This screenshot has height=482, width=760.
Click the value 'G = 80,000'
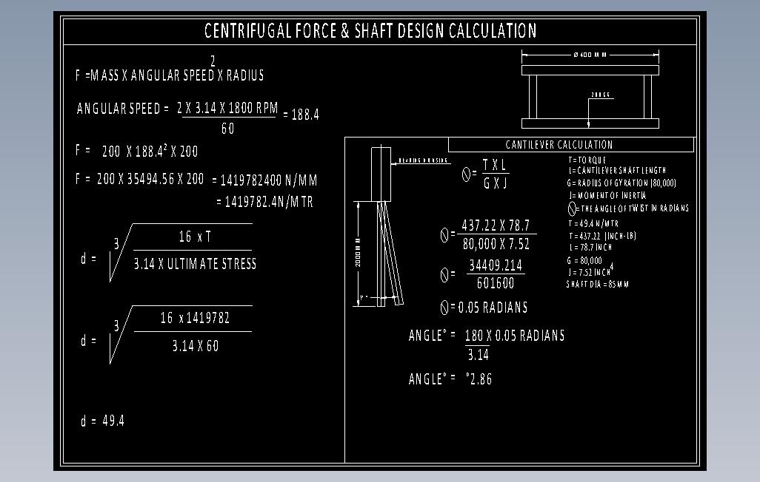pos(584,260)
